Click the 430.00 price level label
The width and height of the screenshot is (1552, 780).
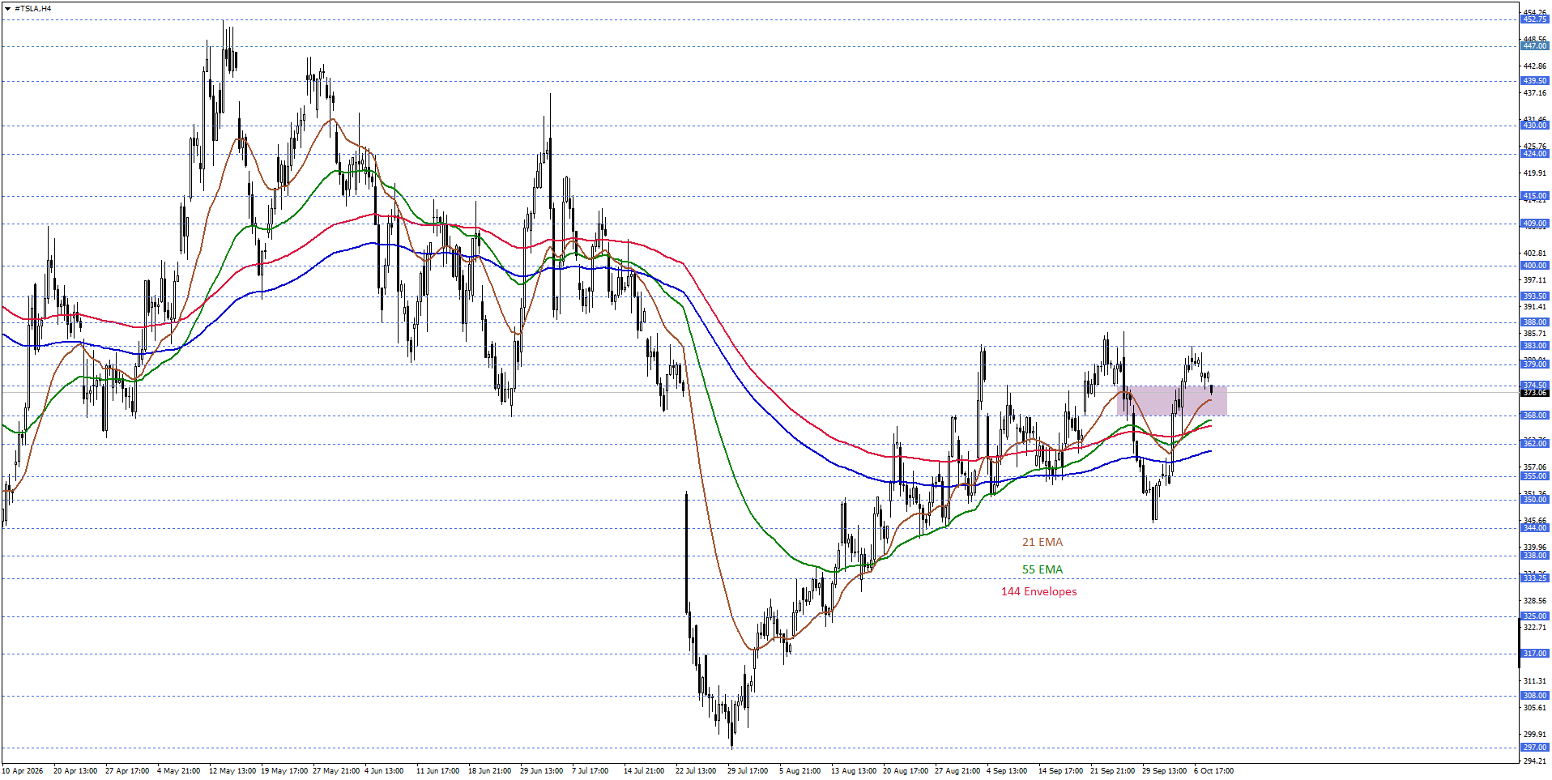(1535, 126)
